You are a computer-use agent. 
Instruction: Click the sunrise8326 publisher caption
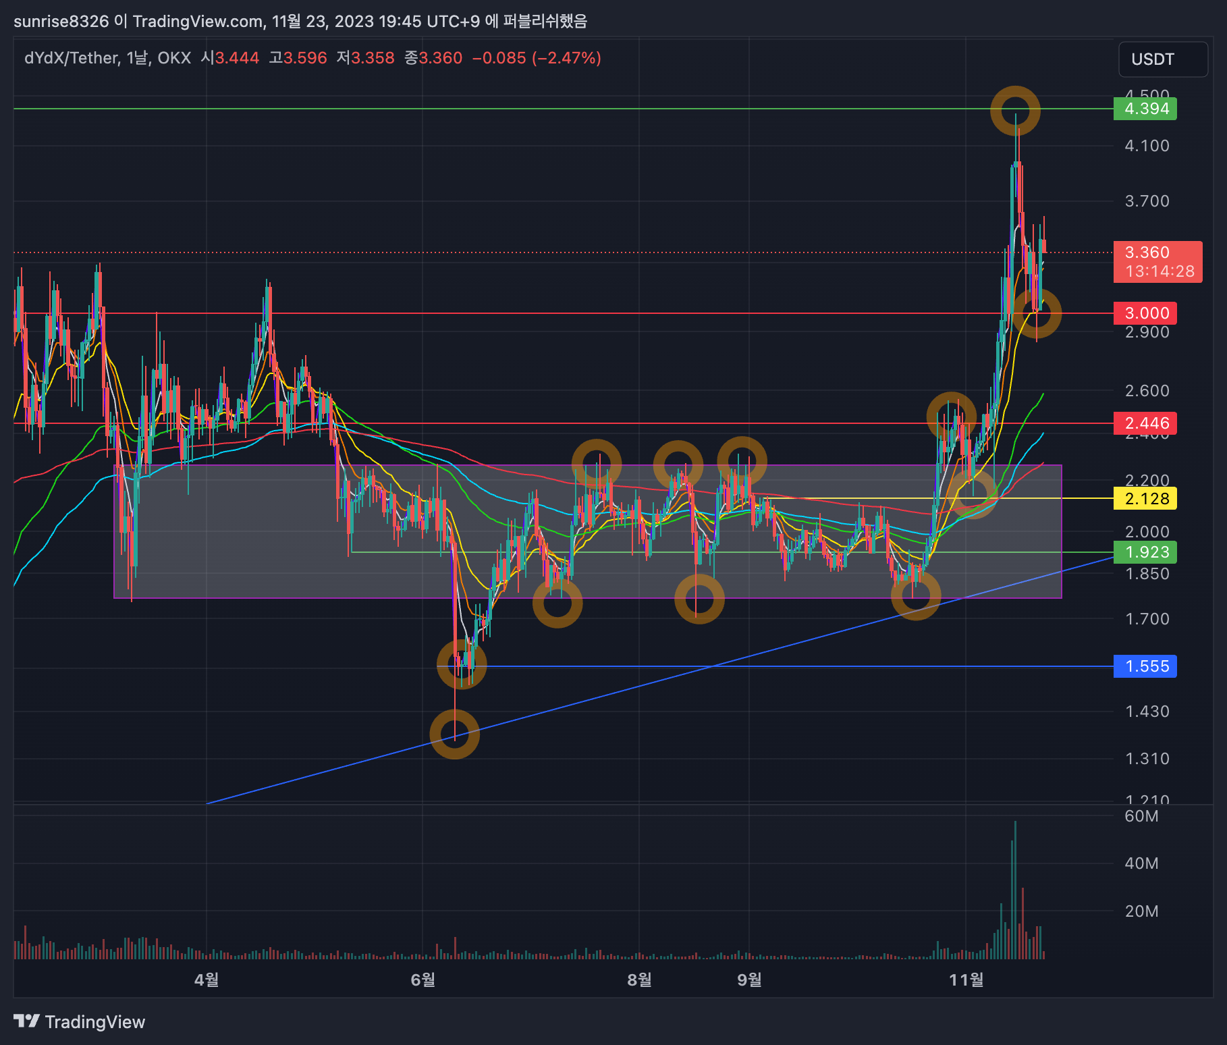tap(300, 22)
